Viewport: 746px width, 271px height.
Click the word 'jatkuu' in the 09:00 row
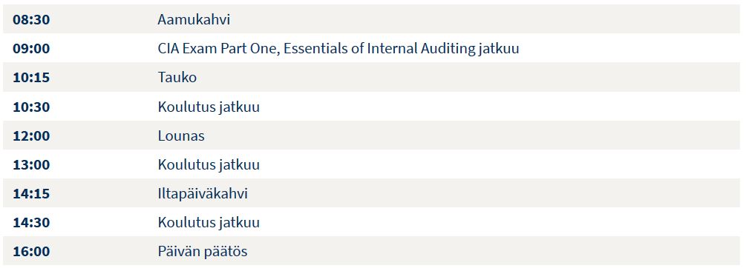pyautogui.click(x=499, y=50)
